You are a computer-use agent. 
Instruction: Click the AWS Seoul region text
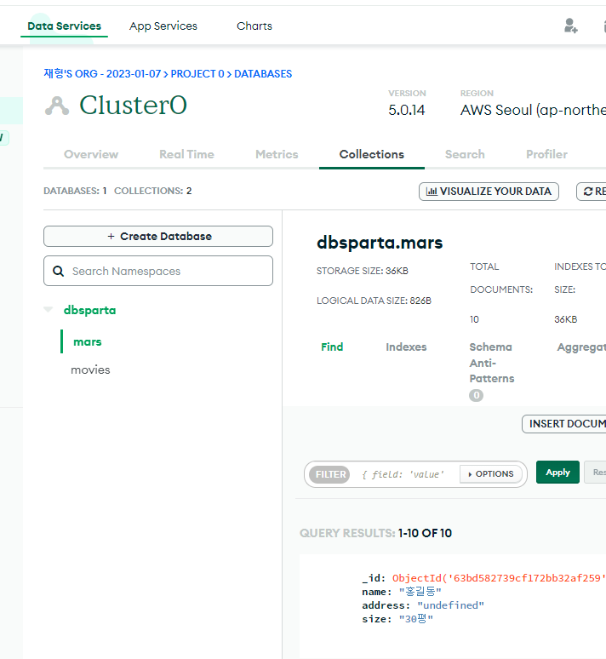[x=533, y=110]
